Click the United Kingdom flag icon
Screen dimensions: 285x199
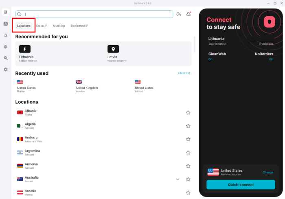[x=79, y=82]
